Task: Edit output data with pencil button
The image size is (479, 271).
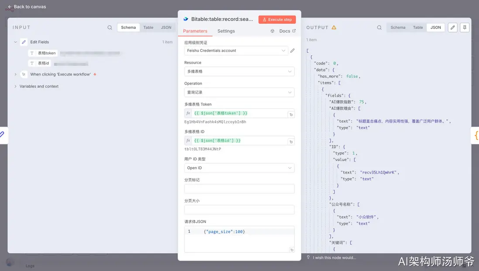Action: click(453, 27)
